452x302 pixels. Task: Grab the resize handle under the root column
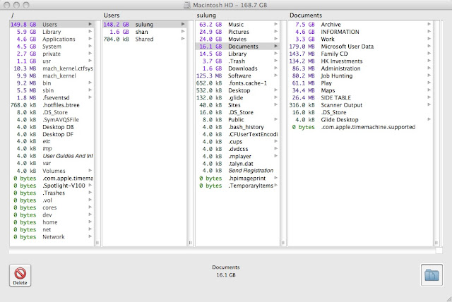click(97, 243)
